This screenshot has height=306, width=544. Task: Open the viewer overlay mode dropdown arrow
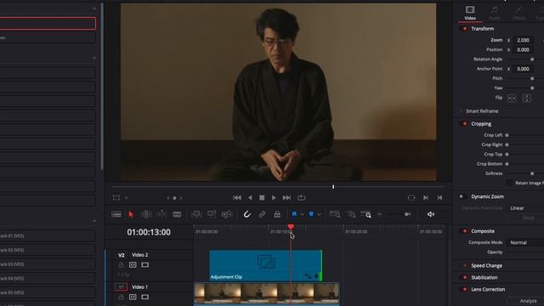point(127,198)
